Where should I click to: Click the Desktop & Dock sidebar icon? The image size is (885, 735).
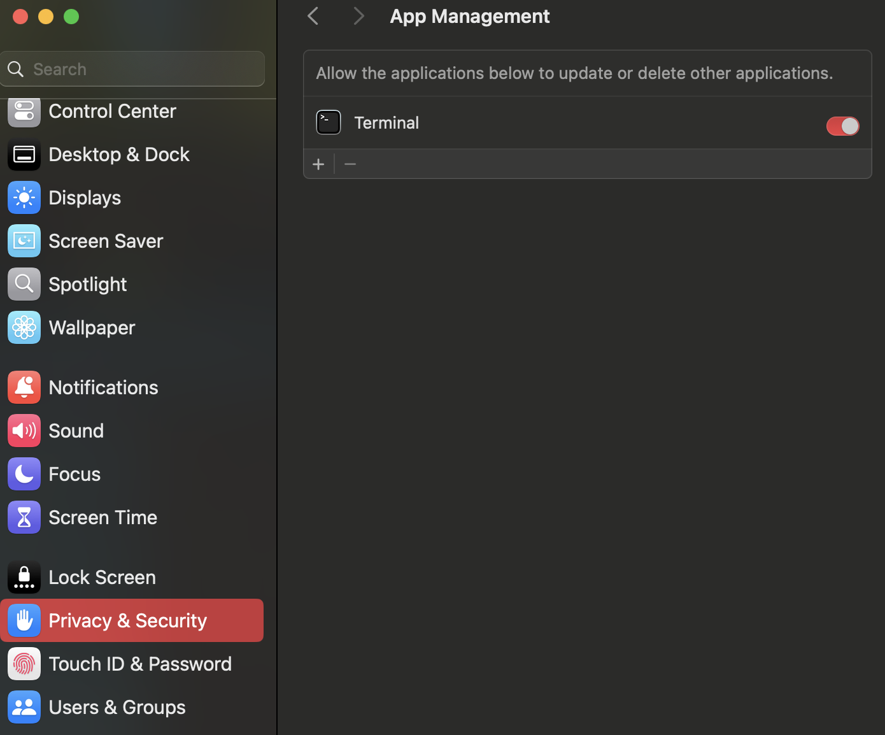point(24,155)
